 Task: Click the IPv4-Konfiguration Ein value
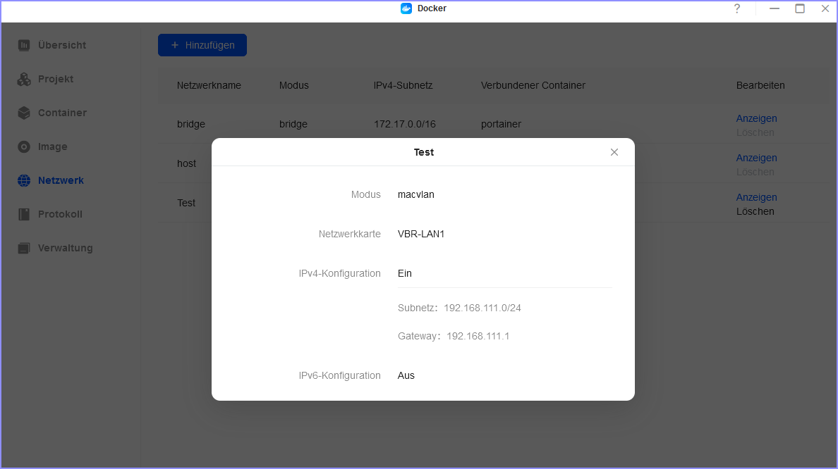pos(405,273)
